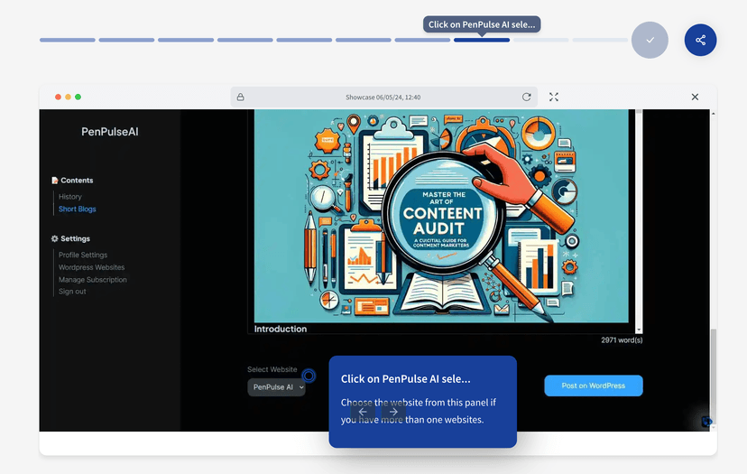This screenshot has width=747, height=474.
Task: Click the lock icon in address bar
Action: point(240,97)
